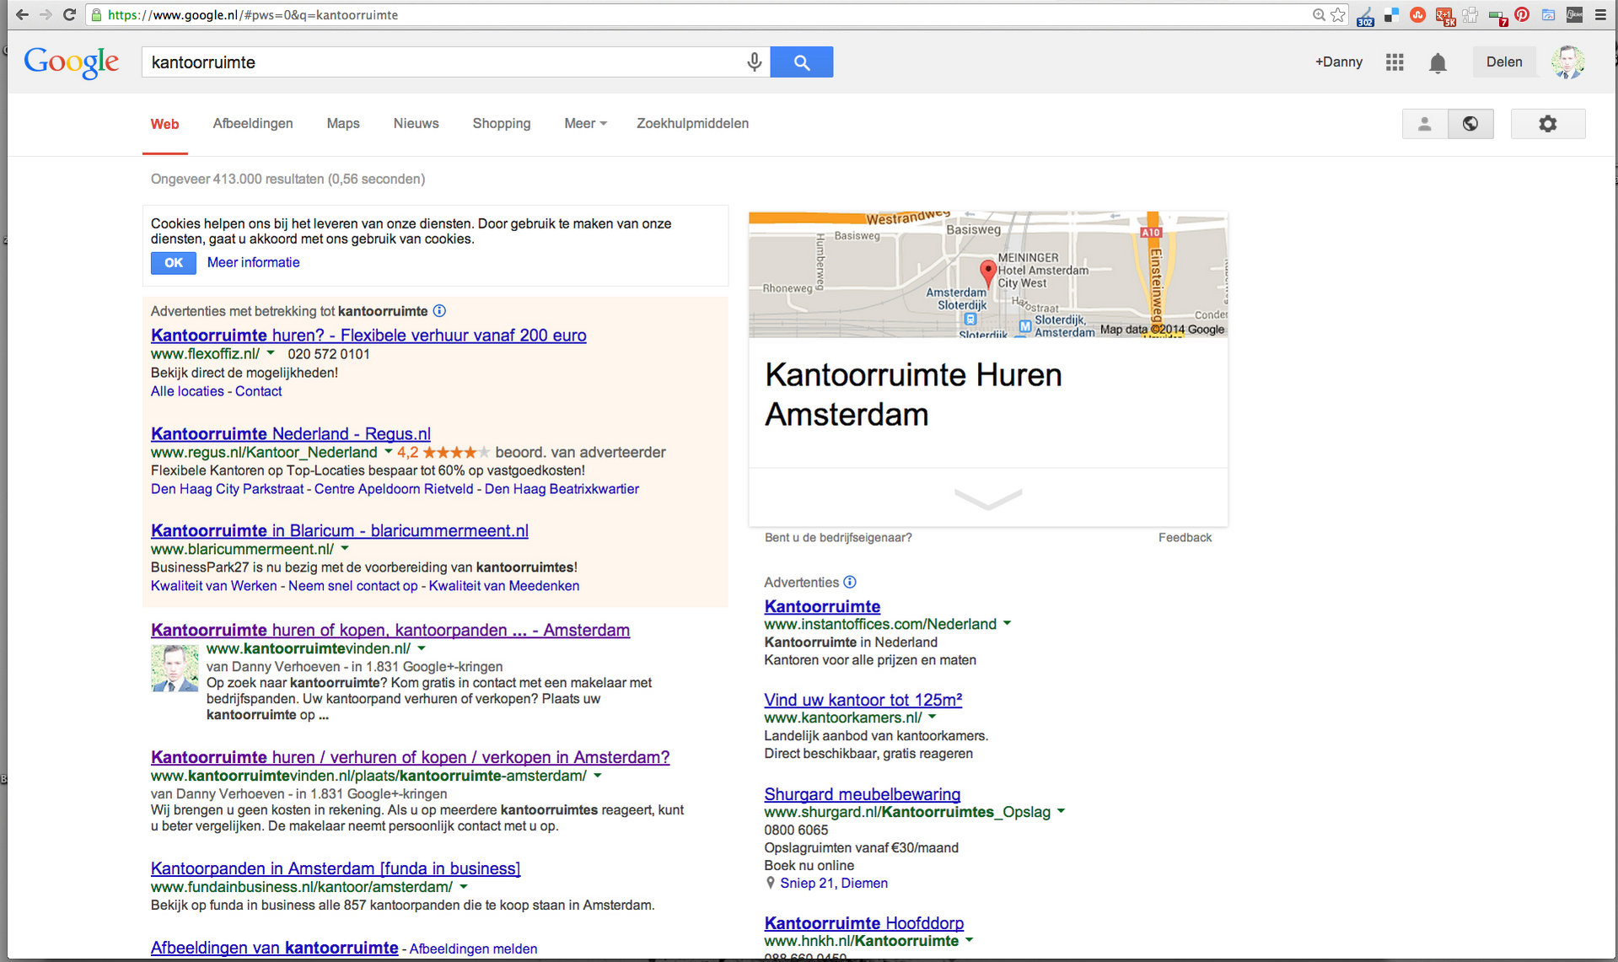
Task: Open dropdown arrow next to www.flexoffiz.nl
Action: pos(271,353)
